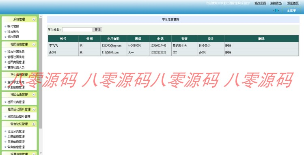Open 管理社团人员 in the sidebar
Screen dimensions: 304x155
tap(16, 67)
